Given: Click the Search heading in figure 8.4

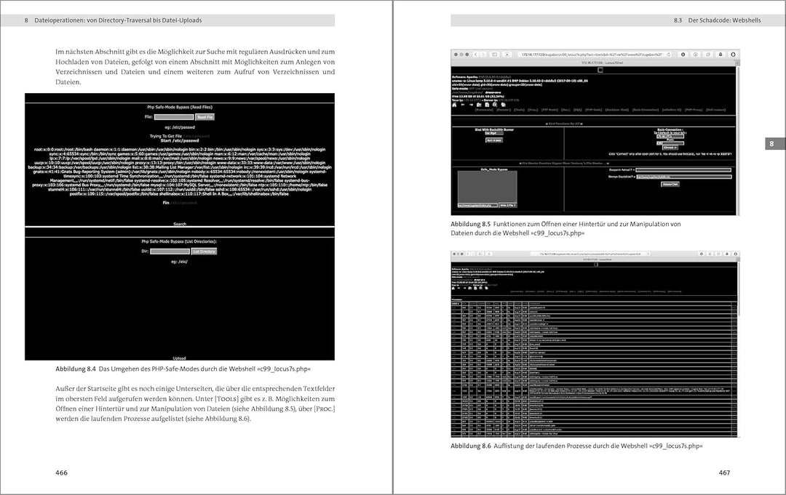Looking at the screenshot, I should tap(180, 224).
